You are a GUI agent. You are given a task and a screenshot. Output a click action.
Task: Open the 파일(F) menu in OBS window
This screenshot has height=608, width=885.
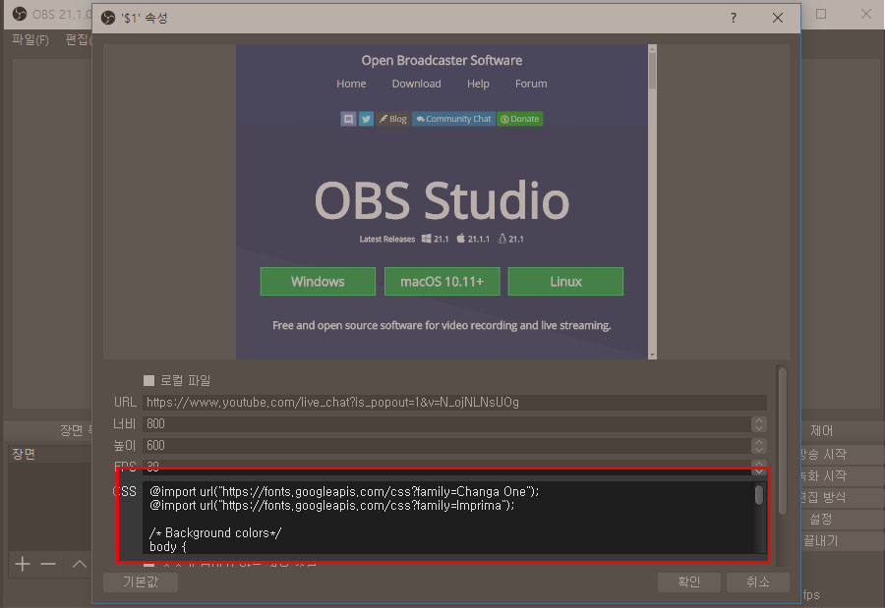click(29, 40)
